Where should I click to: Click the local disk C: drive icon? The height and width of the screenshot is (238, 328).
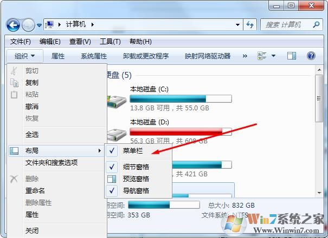click(x=117, y=101)
